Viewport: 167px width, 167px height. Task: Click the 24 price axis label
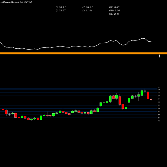pyautogui.click(x=159, y=118)
